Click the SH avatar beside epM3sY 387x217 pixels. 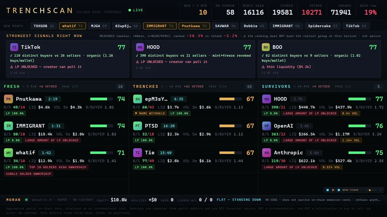pos(138,99)
